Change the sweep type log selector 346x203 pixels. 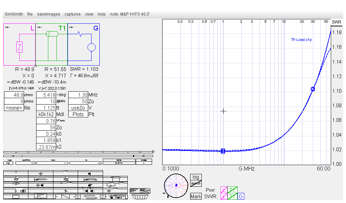(8, 163)
